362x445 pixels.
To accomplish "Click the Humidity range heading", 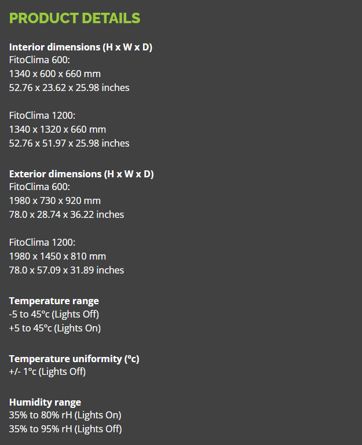I will (x=45, y=403).
